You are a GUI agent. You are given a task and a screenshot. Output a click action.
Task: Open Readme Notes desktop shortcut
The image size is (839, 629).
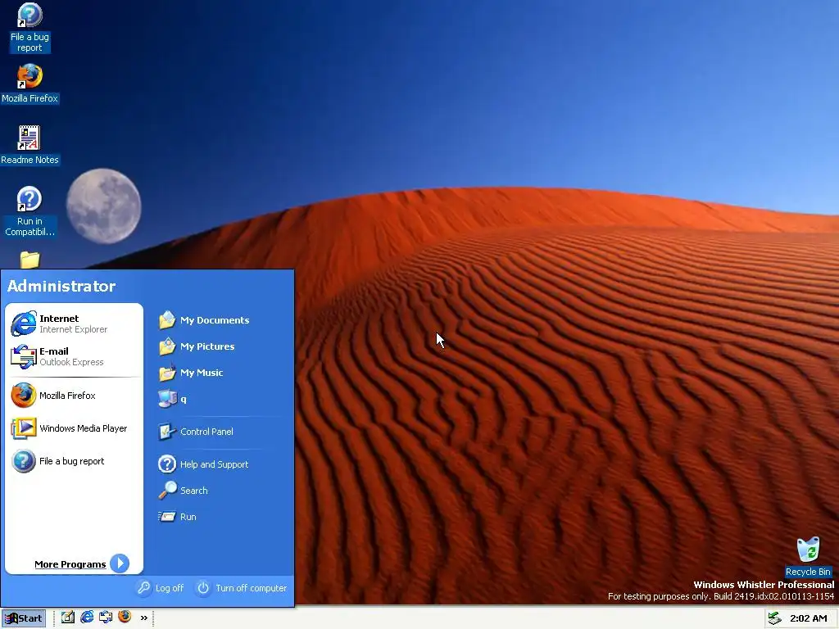29,145
